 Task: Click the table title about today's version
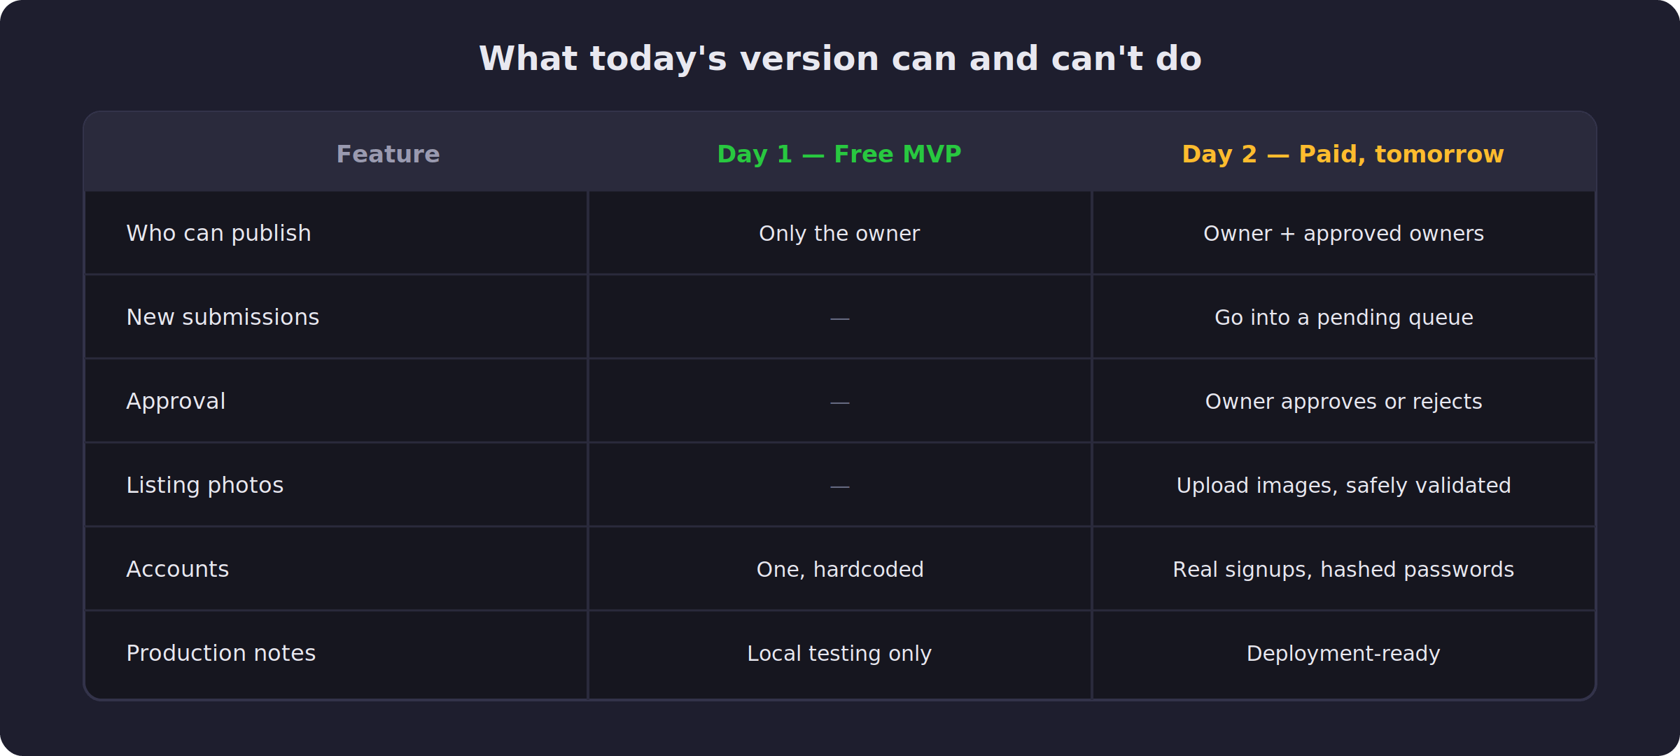pos(840,58)
